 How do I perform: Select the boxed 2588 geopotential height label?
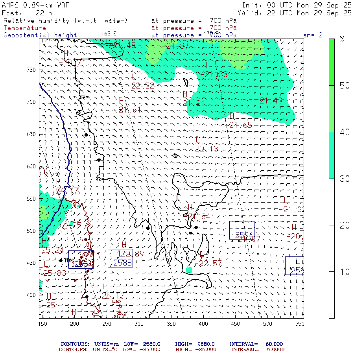coord(120,262)
